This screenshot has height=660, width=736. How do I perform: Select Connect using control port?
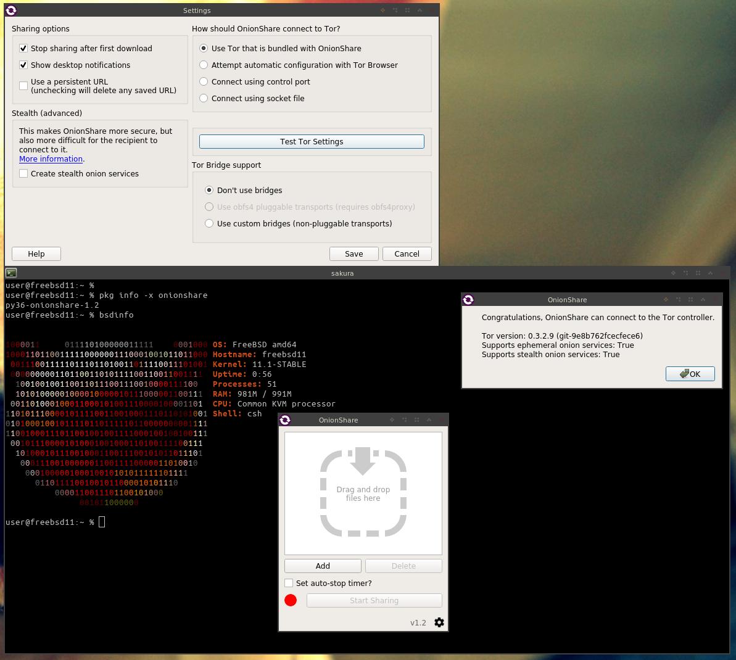(x=204, y=81)
